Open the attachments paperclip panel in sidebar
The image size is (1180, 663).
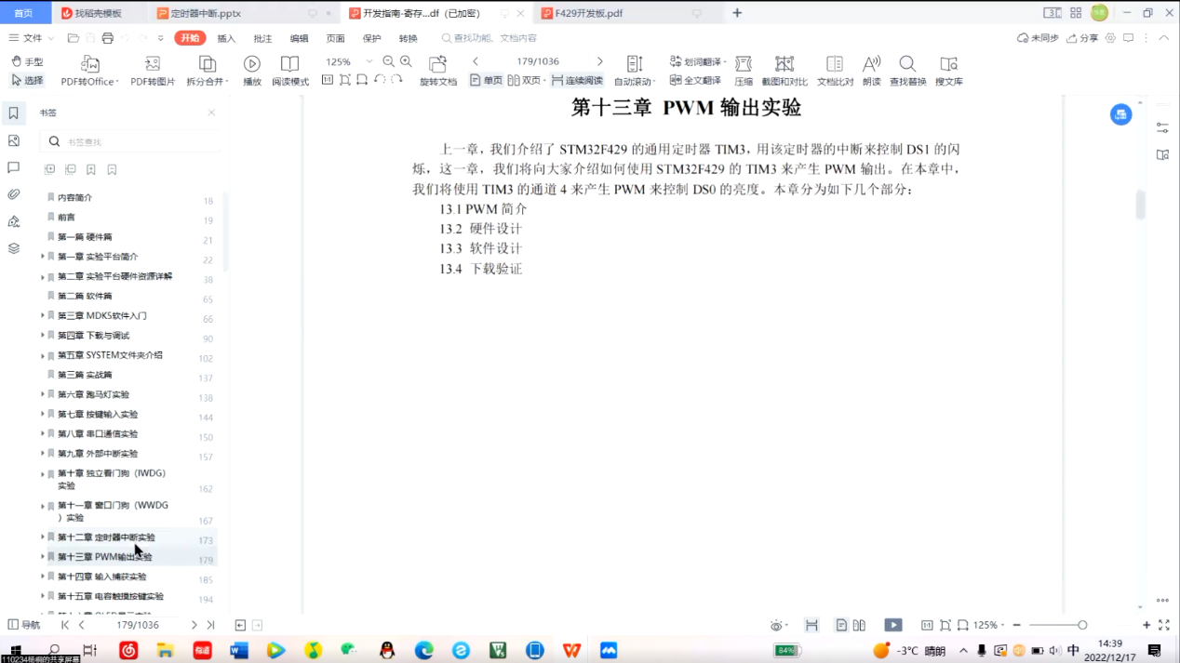(14, 194)
